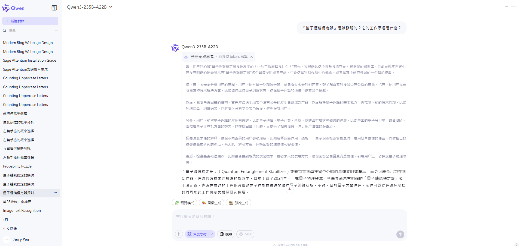Expand the 深度思考 dropdown arrow

click(212, 234)
